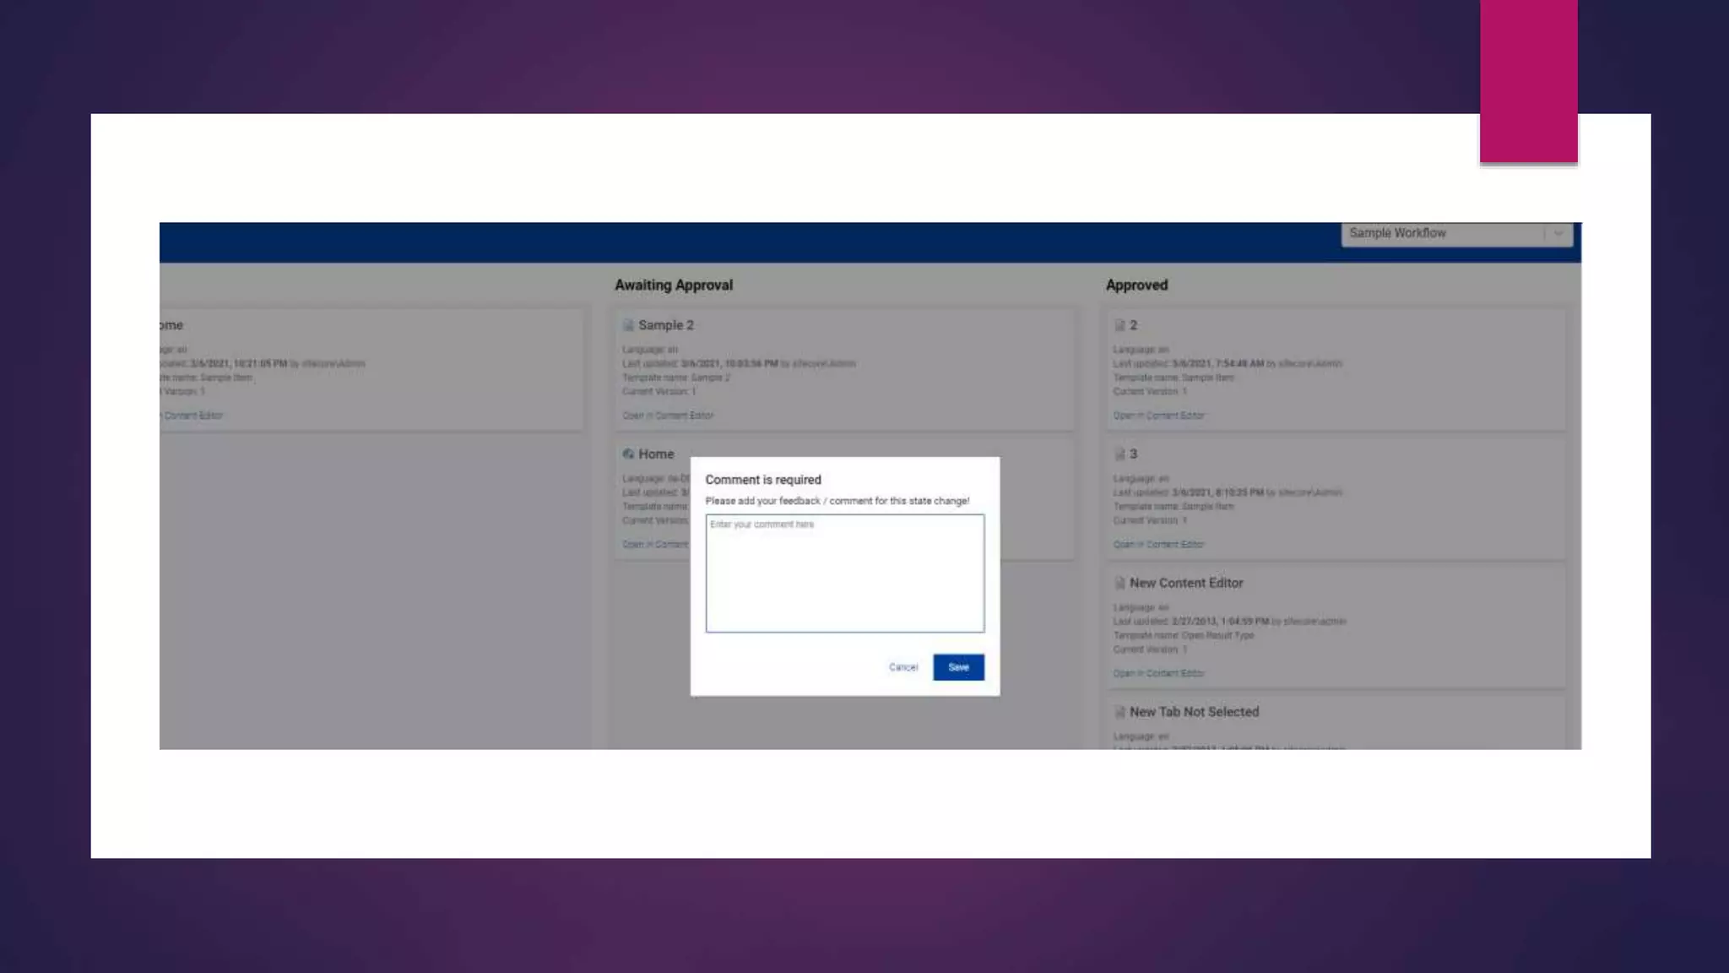Click the New Tab Not Selected card title
Viewport: 1729px width, 973px height.
tap(1194, 712)
